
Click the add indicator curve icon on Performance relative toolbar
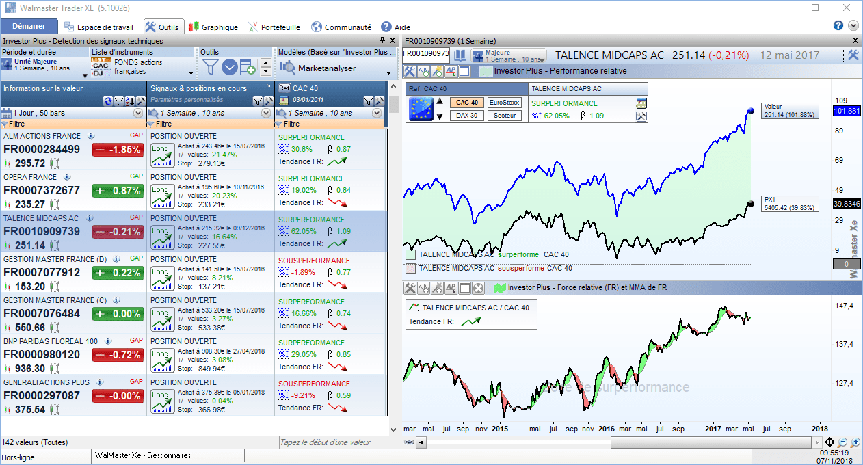(423, 71)
